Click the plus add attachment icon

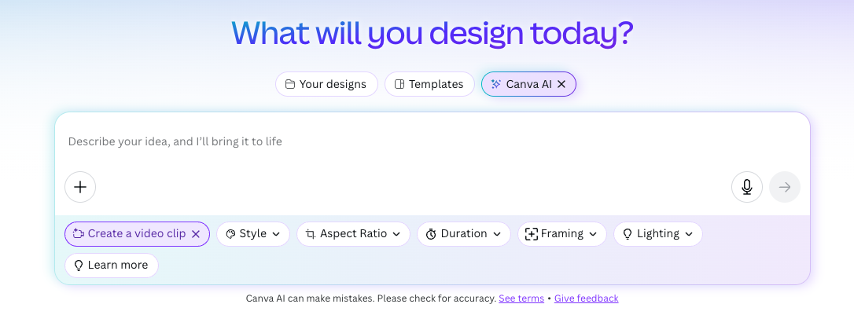80,187
